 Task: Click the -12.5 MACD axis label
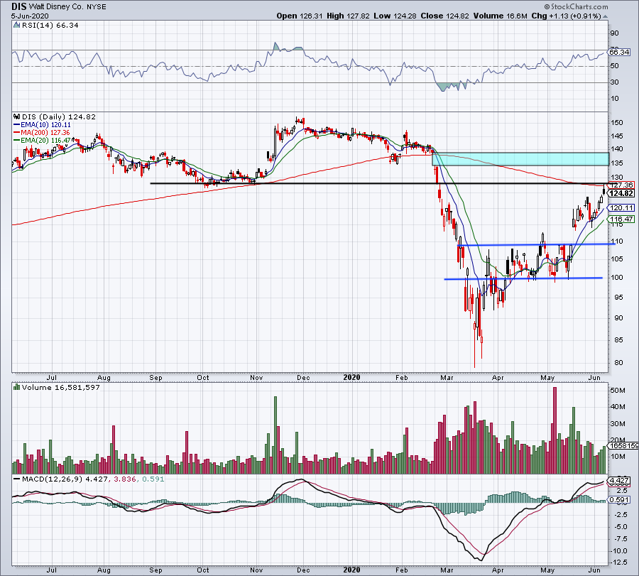point(619,563)
